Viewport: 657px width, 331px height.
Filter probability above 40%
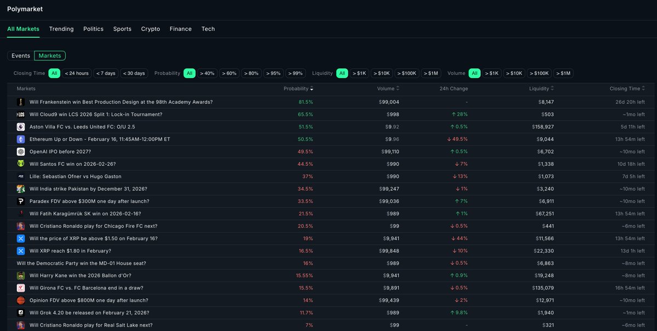[x=207, y=73]
